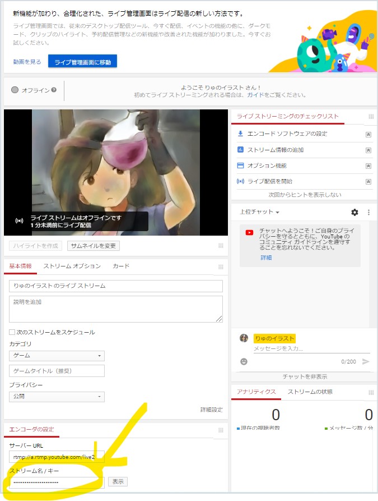Click the send message arrow icon
Viewport: 378px width, 501px height.
[x=366, y=361]
